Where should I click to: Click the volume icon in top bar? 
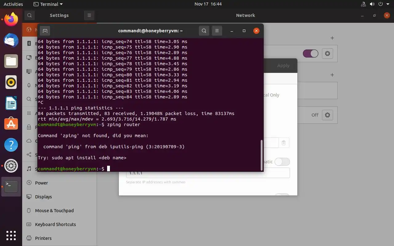pos(372,4)
